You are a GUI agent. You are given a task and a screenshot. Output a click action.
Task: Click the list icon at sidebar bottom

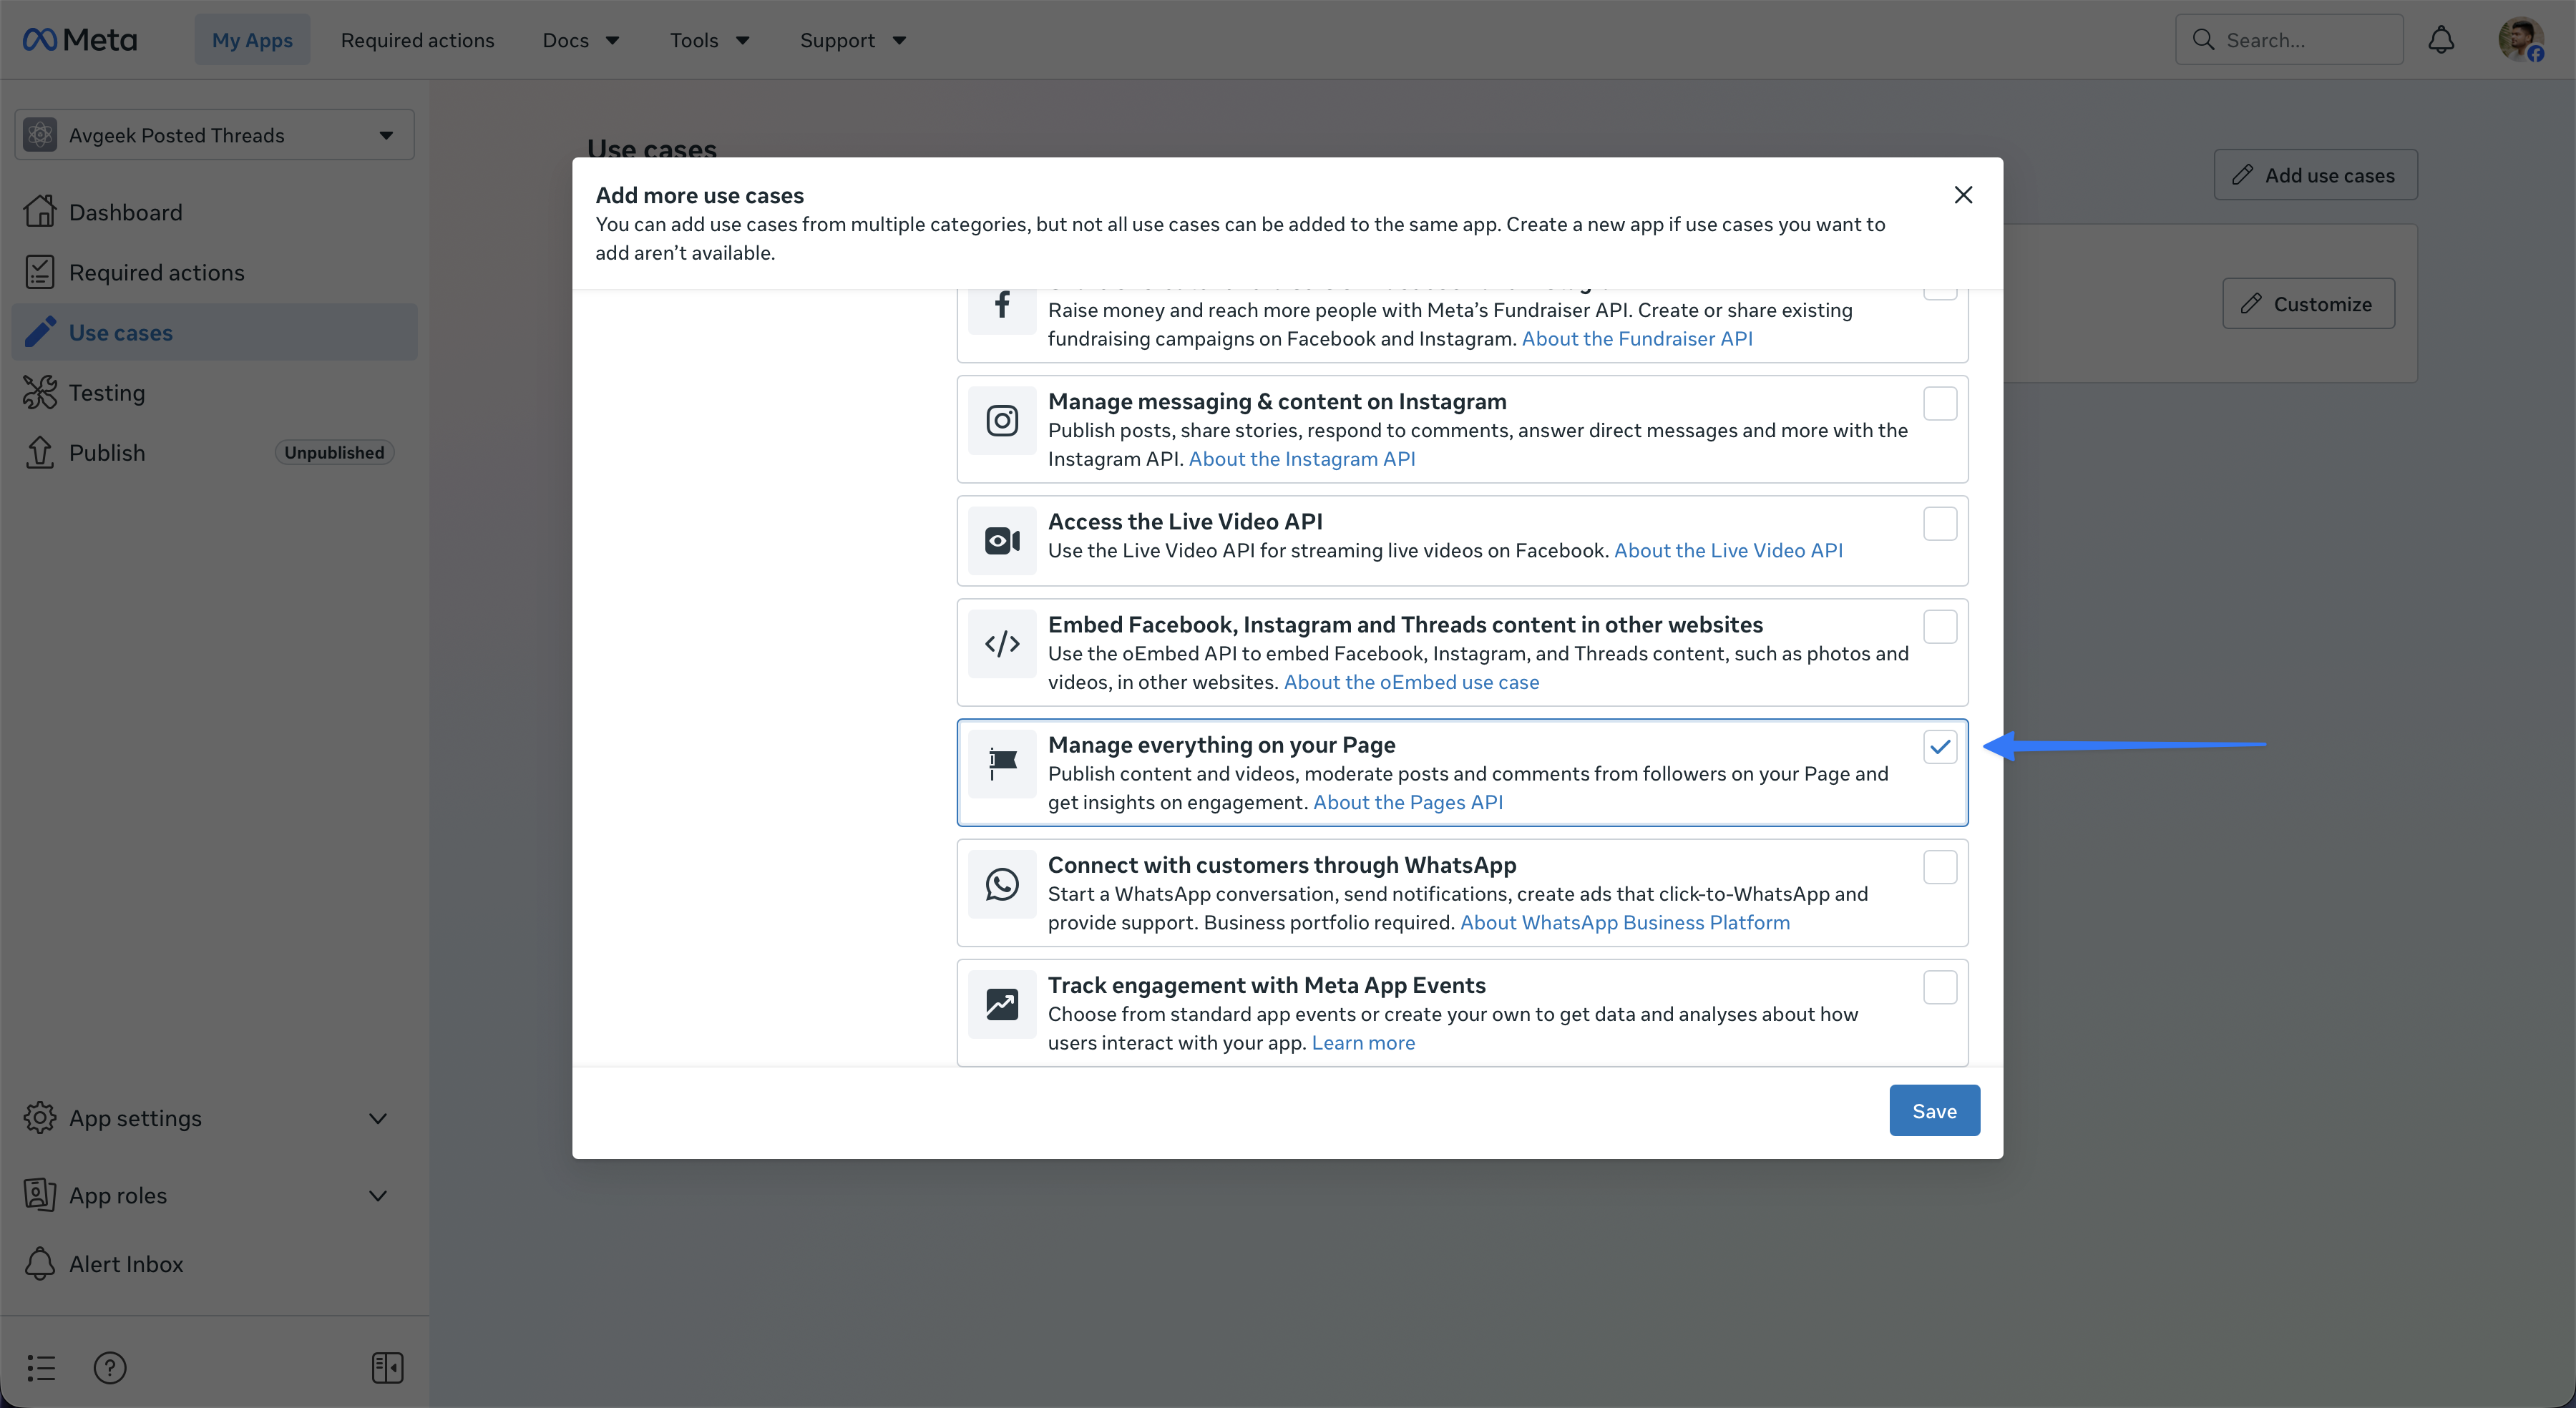41,1367
